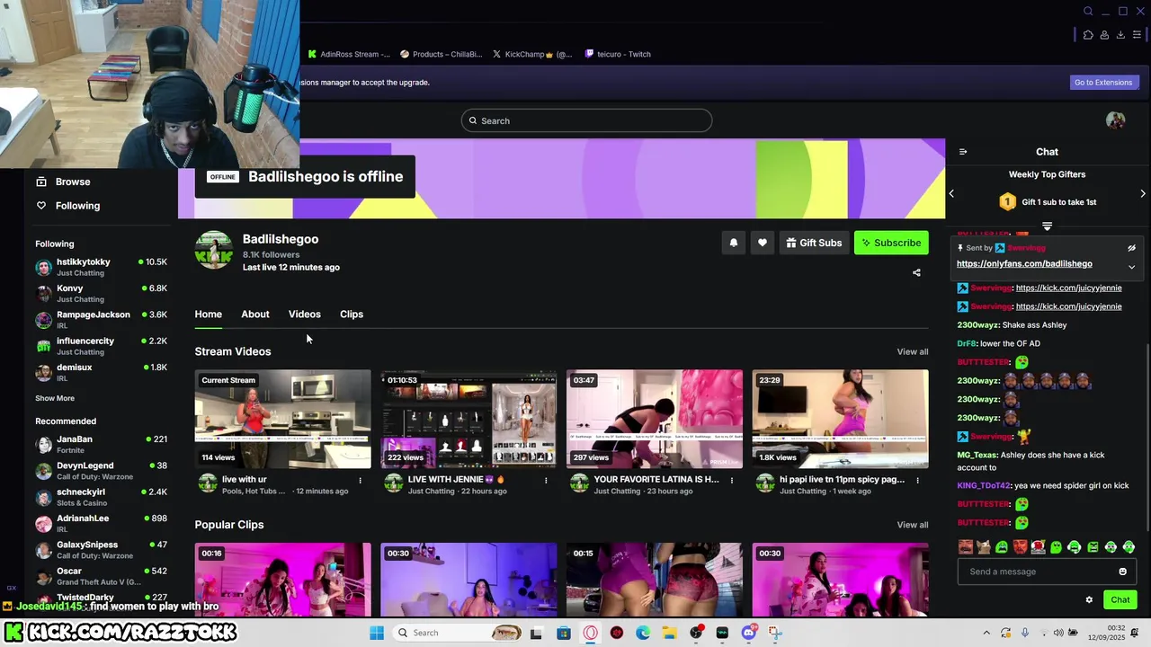The image size is (1151, 647).
Task: Open Products – ChillaBi browser tab
Action: click(442, 54)
